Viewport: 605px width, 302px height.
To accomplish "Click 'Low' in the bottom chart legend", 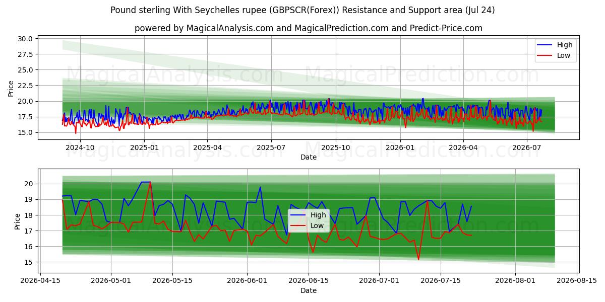I will pos(317,225).
